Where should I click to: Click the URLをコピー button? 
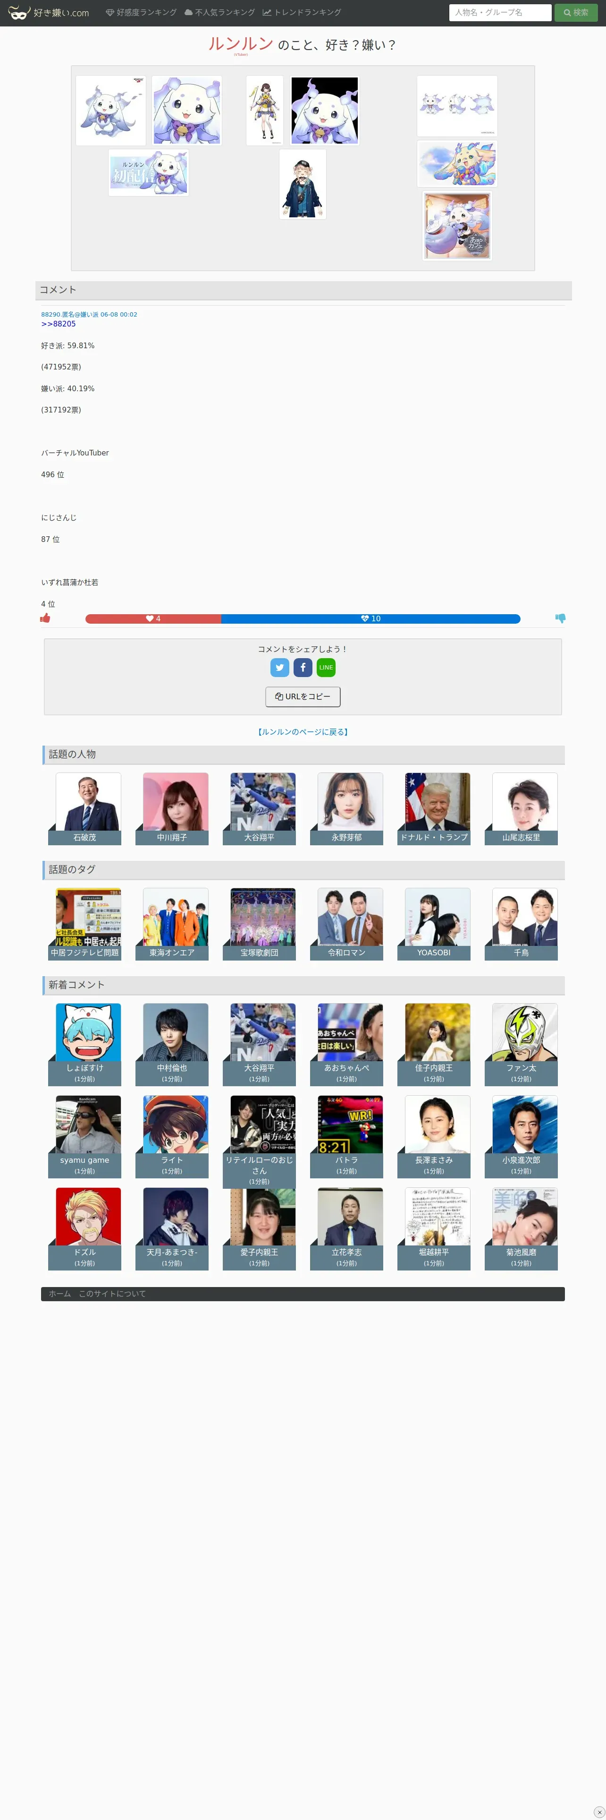(x=303, y=696)
